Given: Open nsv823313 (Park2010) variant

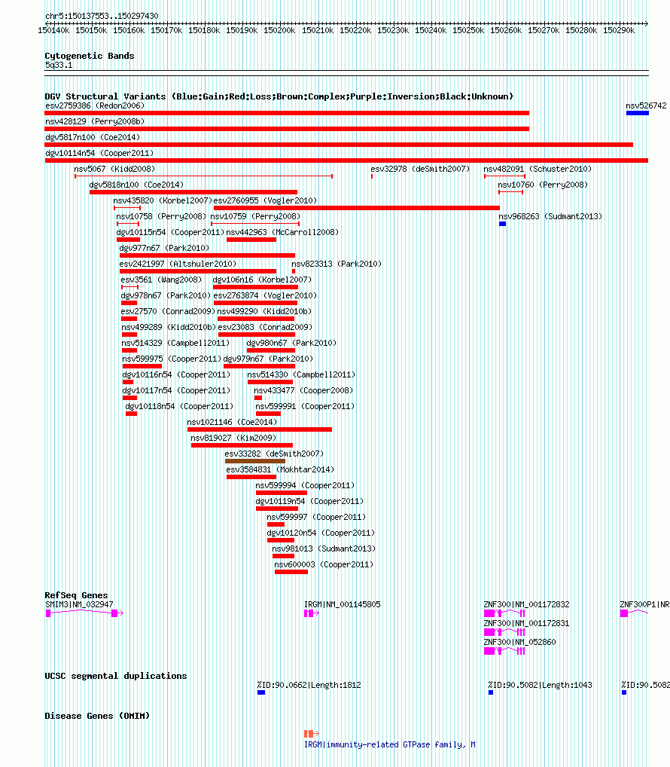Looking at the screenshot, I should pyautogui.click(x=337, y=264).
